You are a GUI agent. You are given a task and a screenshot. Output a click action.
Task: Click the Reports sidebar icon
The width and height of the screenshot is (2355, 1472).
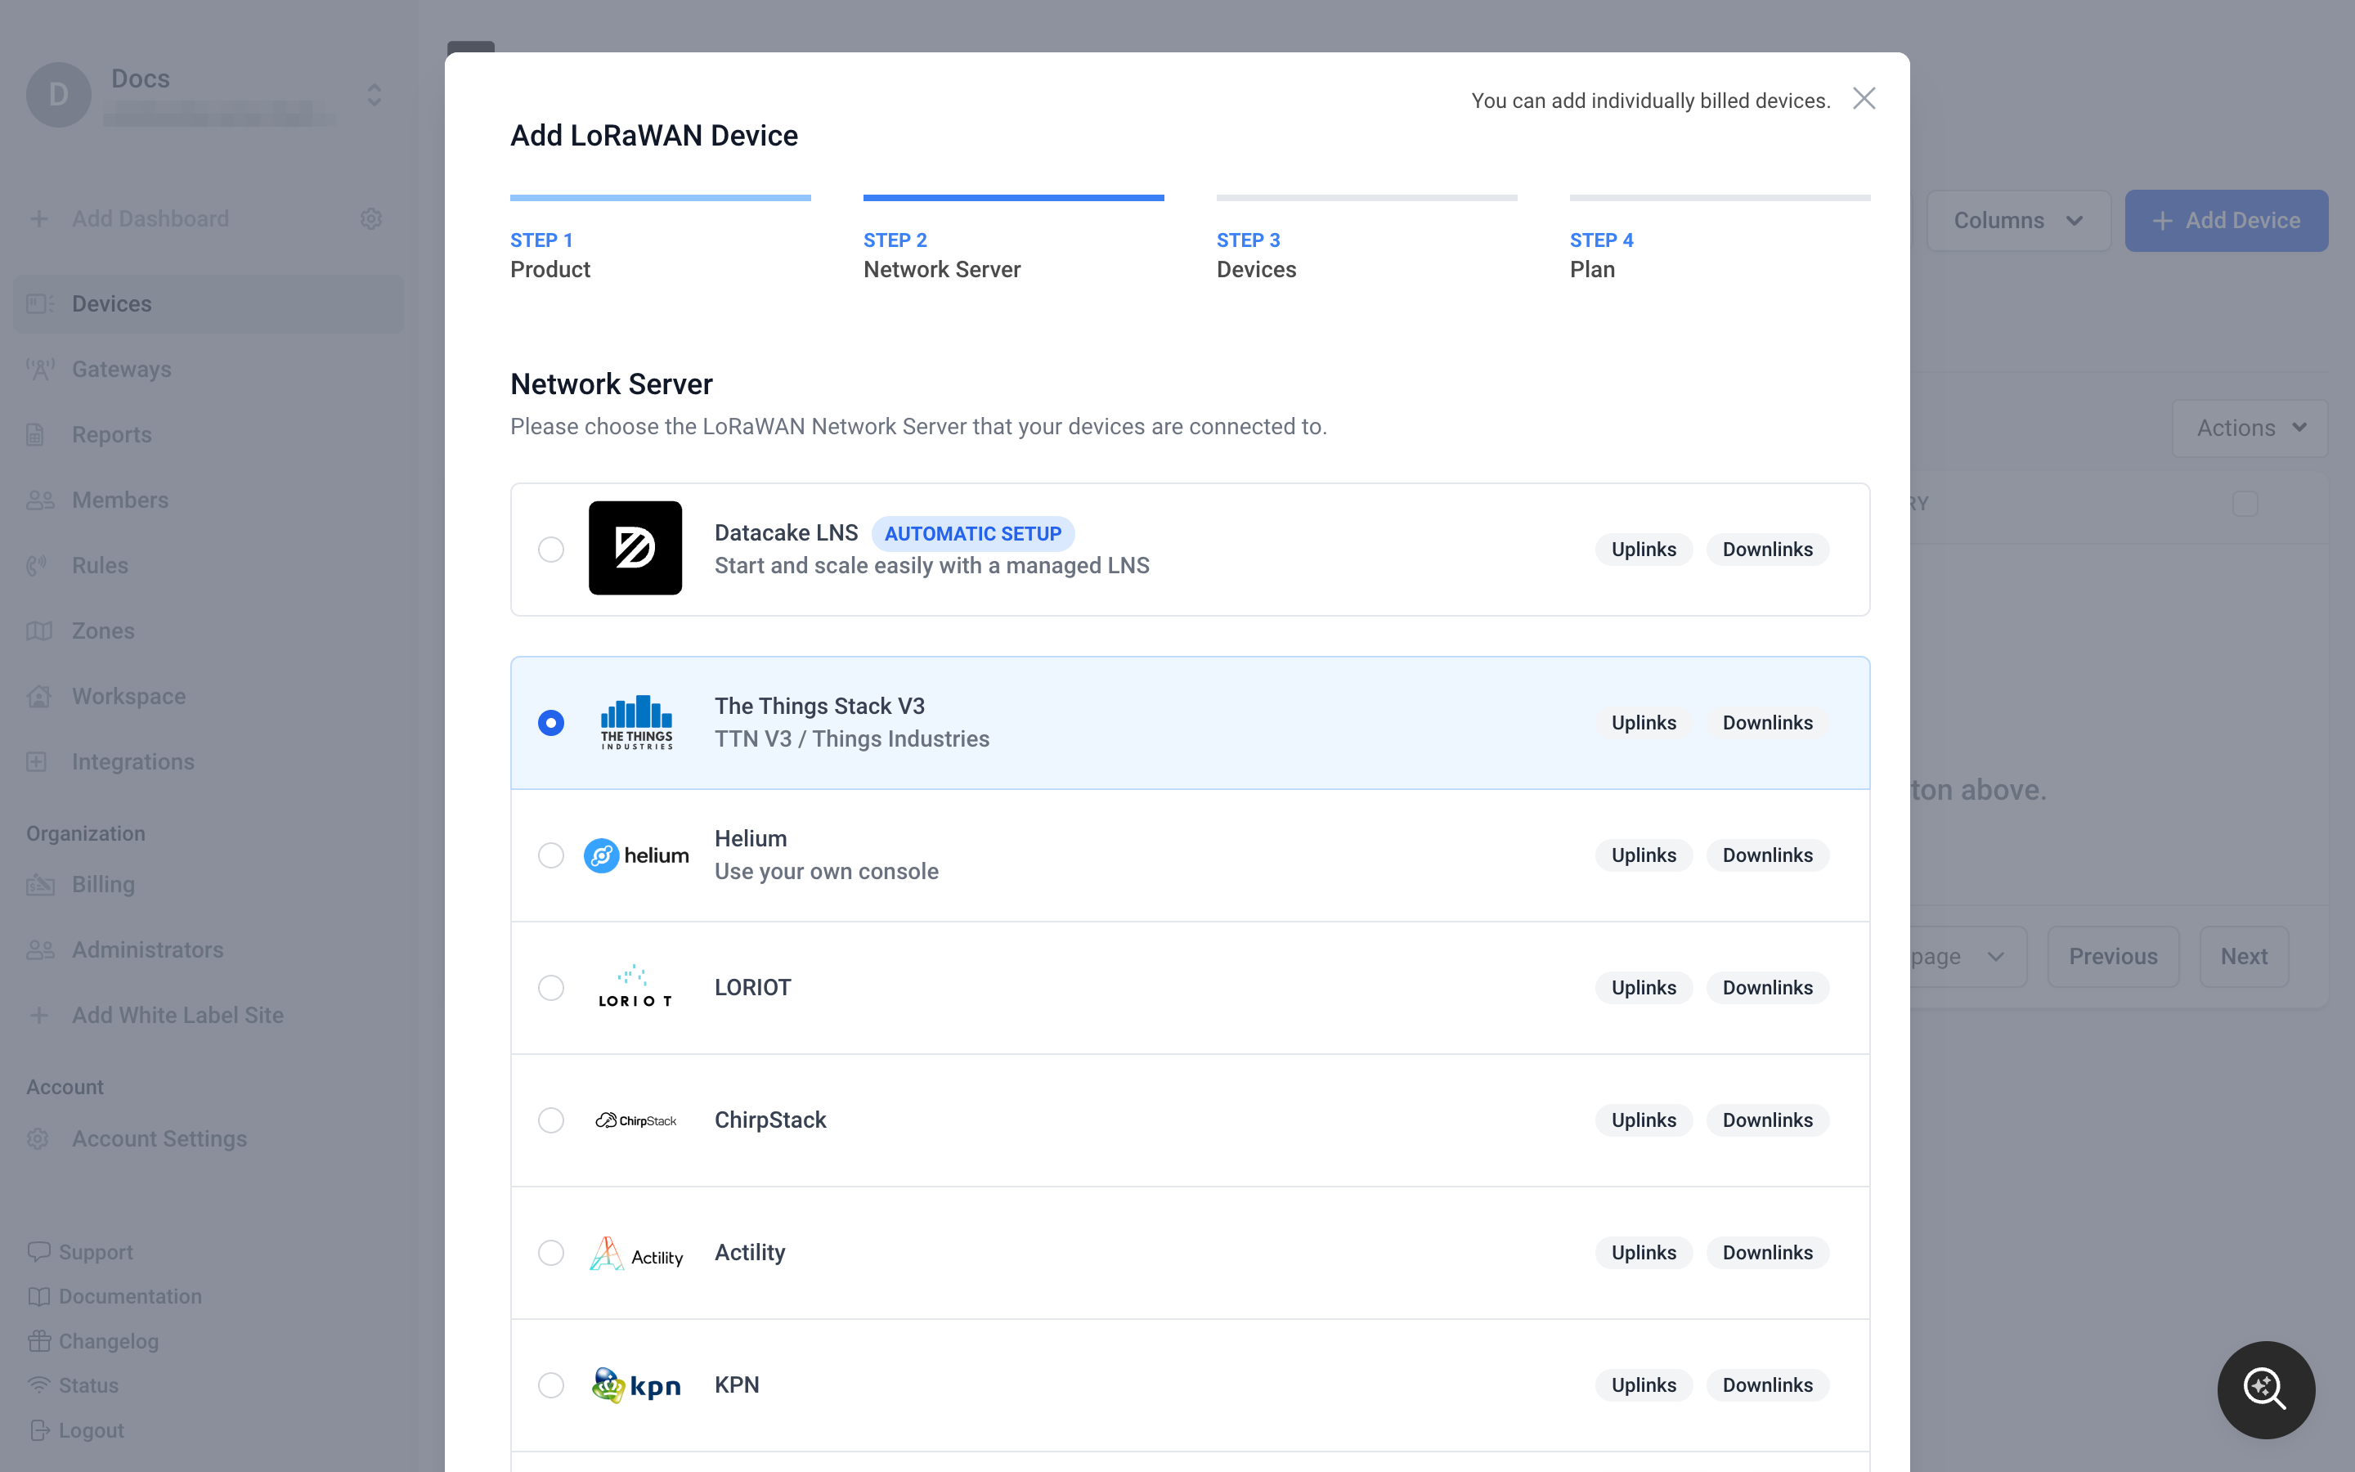click(x=36, y=434)
